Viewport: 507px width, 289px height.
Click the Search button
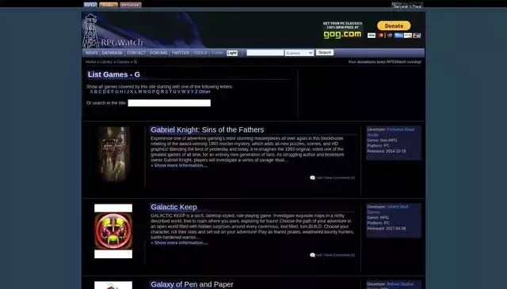coord(325,53)
